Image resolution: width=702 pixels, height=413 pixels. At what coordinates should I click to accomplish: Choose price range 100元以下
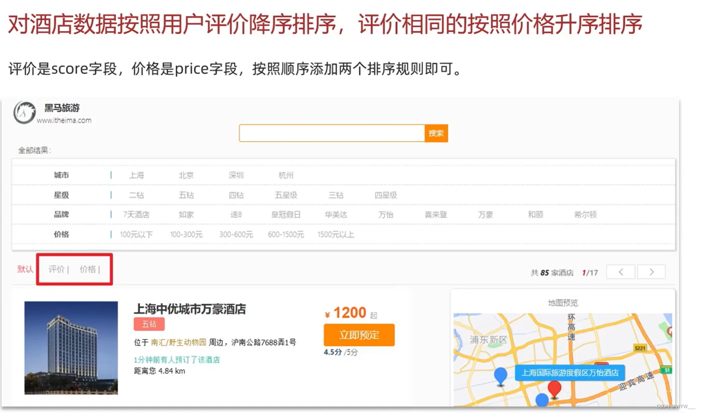[136, 235]
